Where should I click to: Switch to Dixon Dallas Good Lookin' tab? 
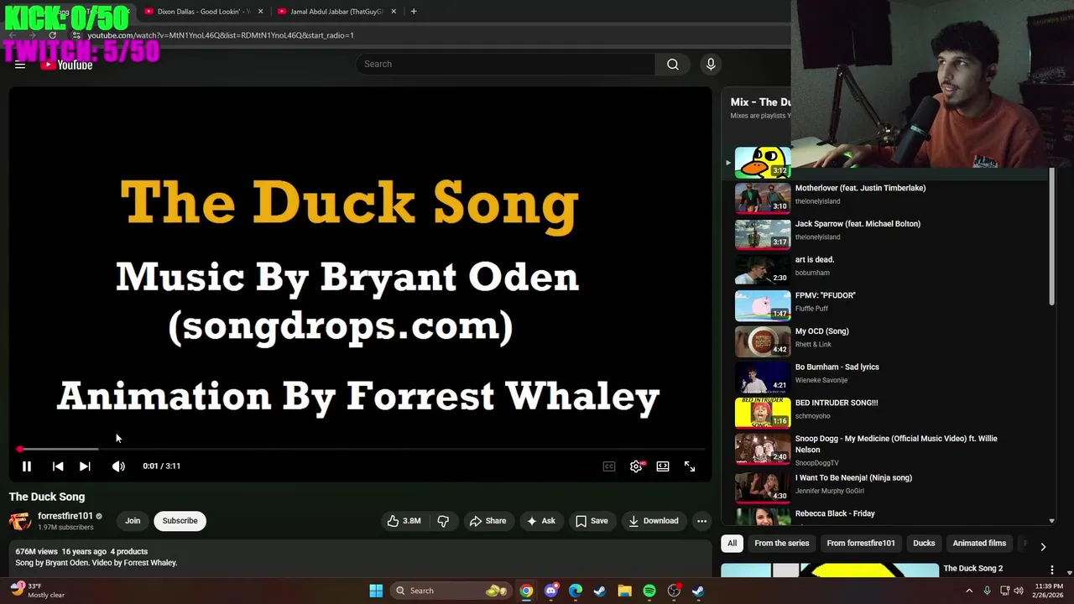pyautogui.click(x=204, y=12)
